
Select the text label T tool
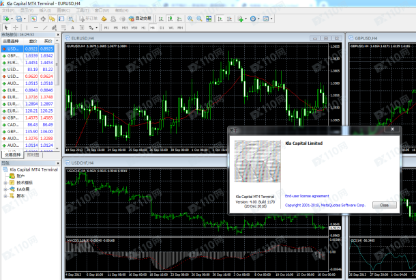click(x=82, y=27)
